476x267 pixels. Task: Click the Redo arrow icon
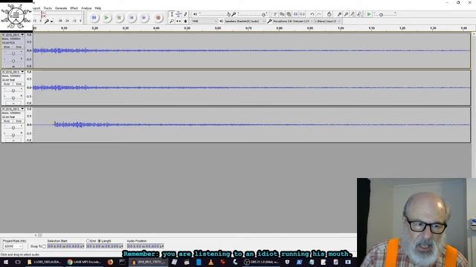(x=319, y=14)
